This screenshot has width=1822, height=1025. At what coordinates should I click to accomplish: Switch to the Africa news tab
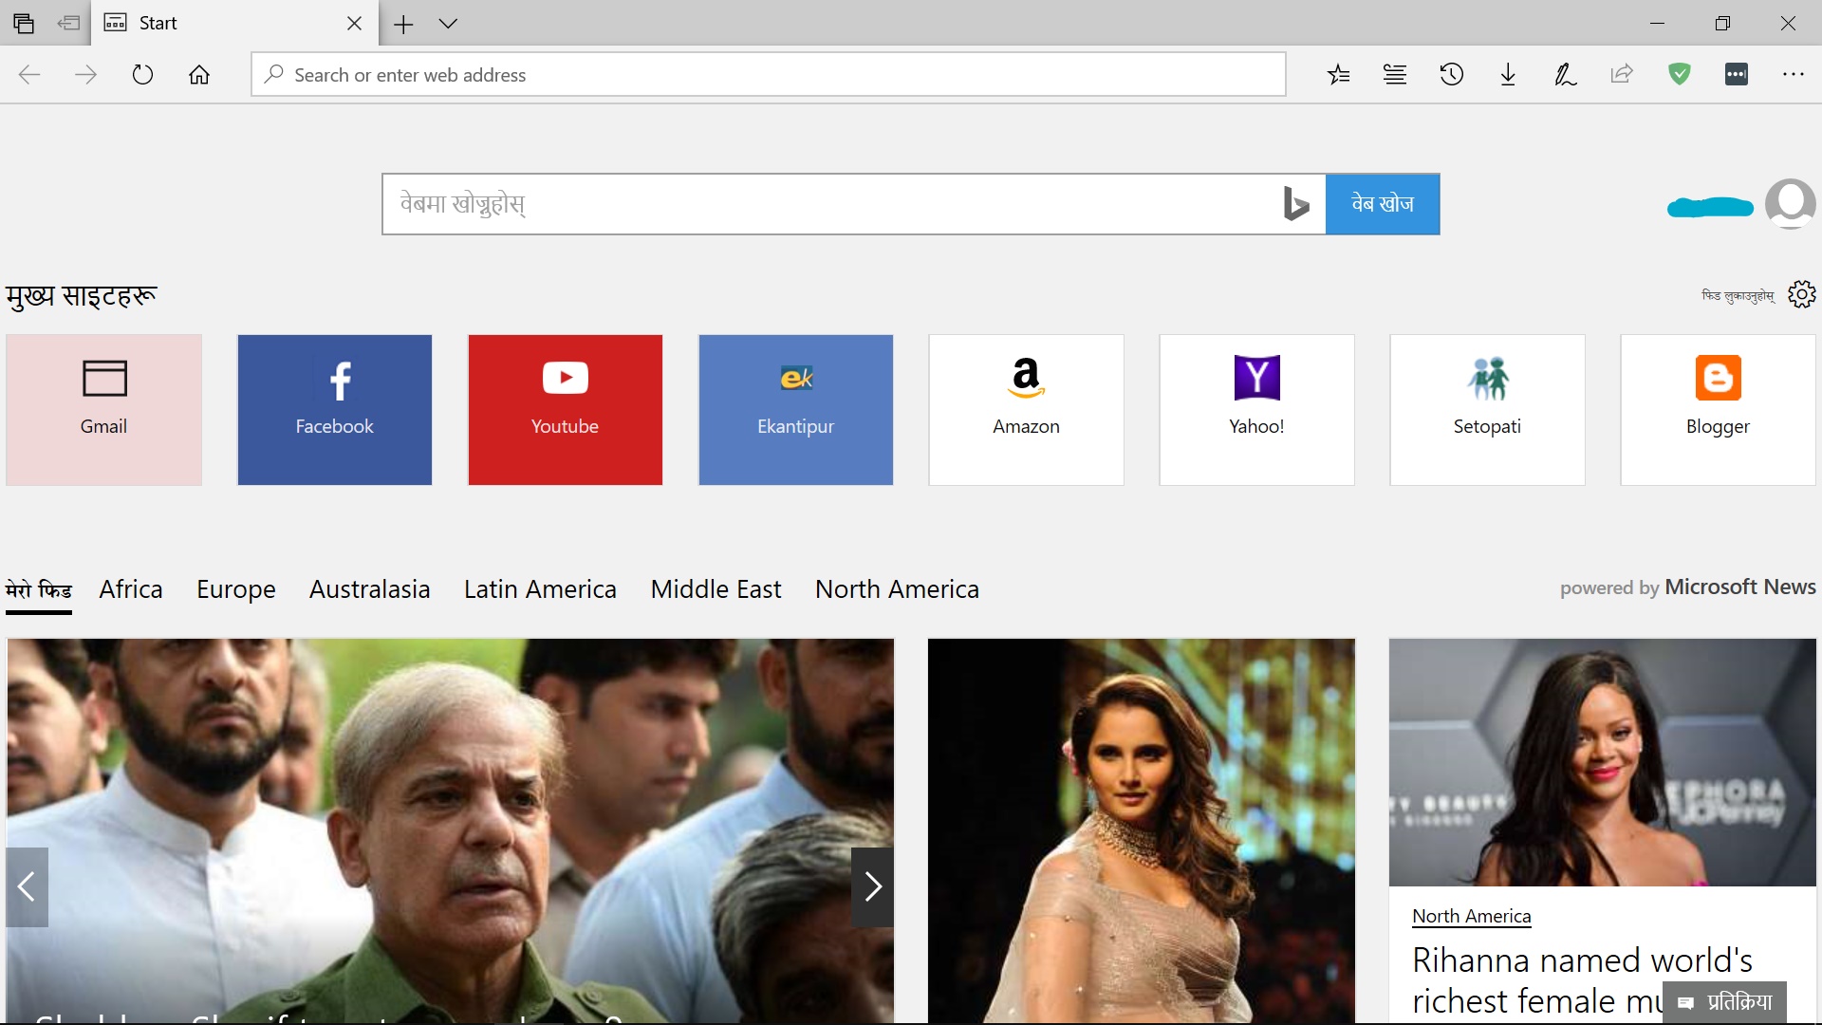click(131, 589)
